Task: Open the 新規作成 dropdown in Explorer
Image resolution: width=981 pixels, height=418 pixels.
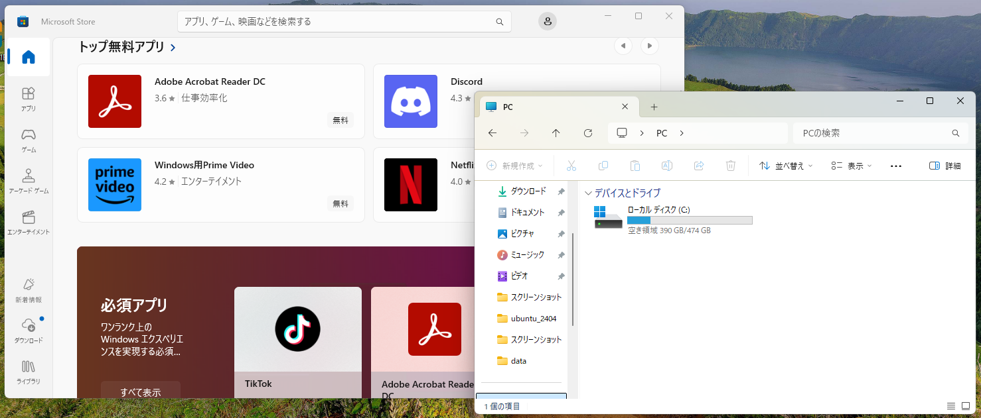Action: [x=515, y=166]
